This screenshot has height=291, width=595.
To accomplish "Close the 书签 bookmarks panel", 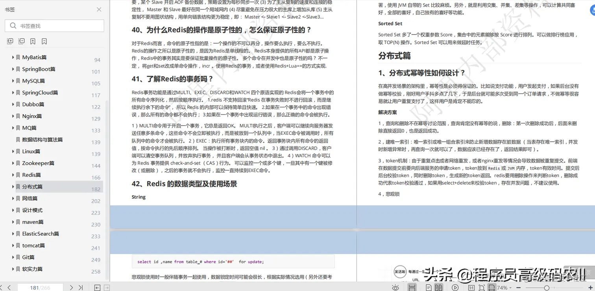I will (99, 9).
